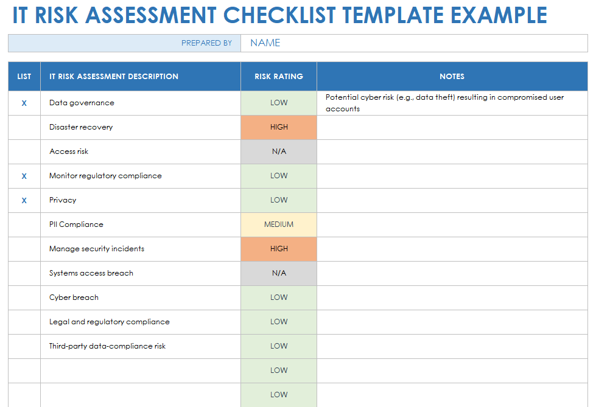This screenshot has width=596, height=407.
Task: Click the NAME field beside Prepared By
Action: [414, 43]
